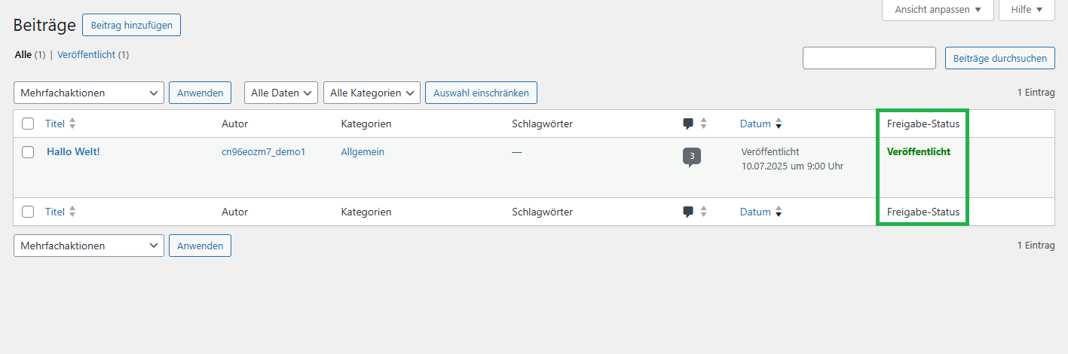The height and width of the screenshot is (354, 1068).
Task: Click sort arrows beside bottom Titel header
Action: pos(72,212)
